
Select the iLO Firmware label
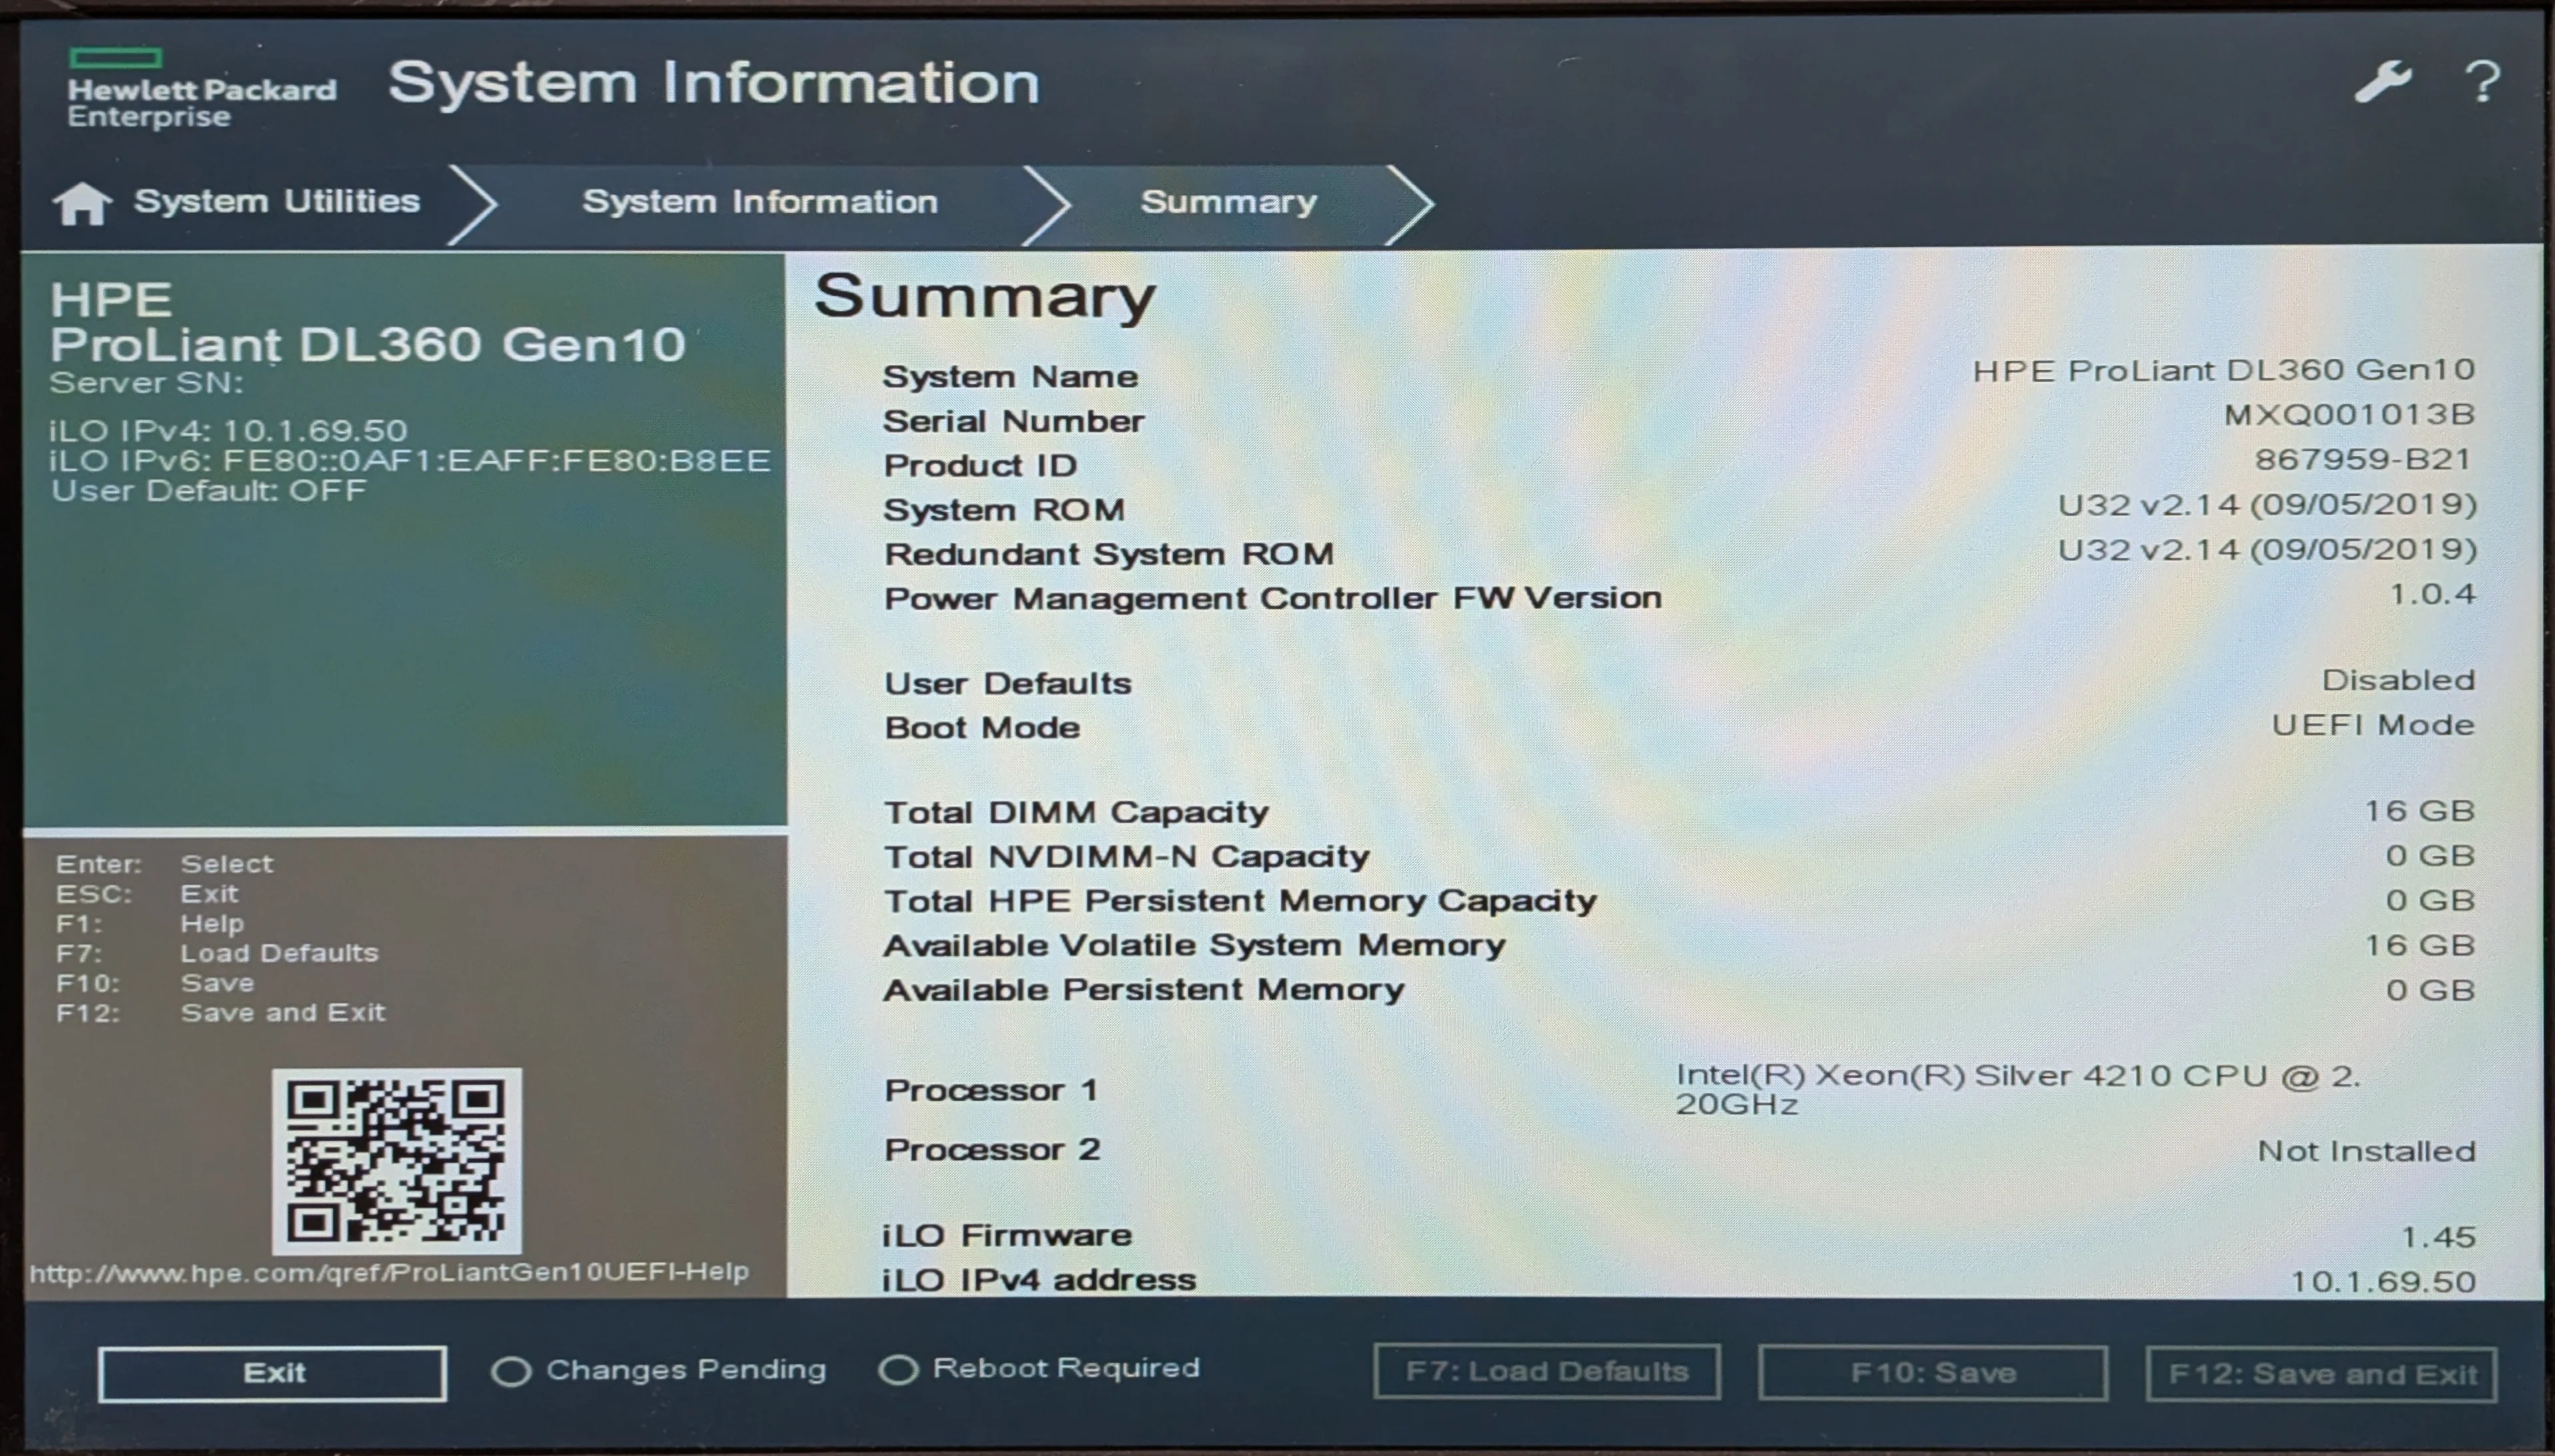tap(1007, 1236)
